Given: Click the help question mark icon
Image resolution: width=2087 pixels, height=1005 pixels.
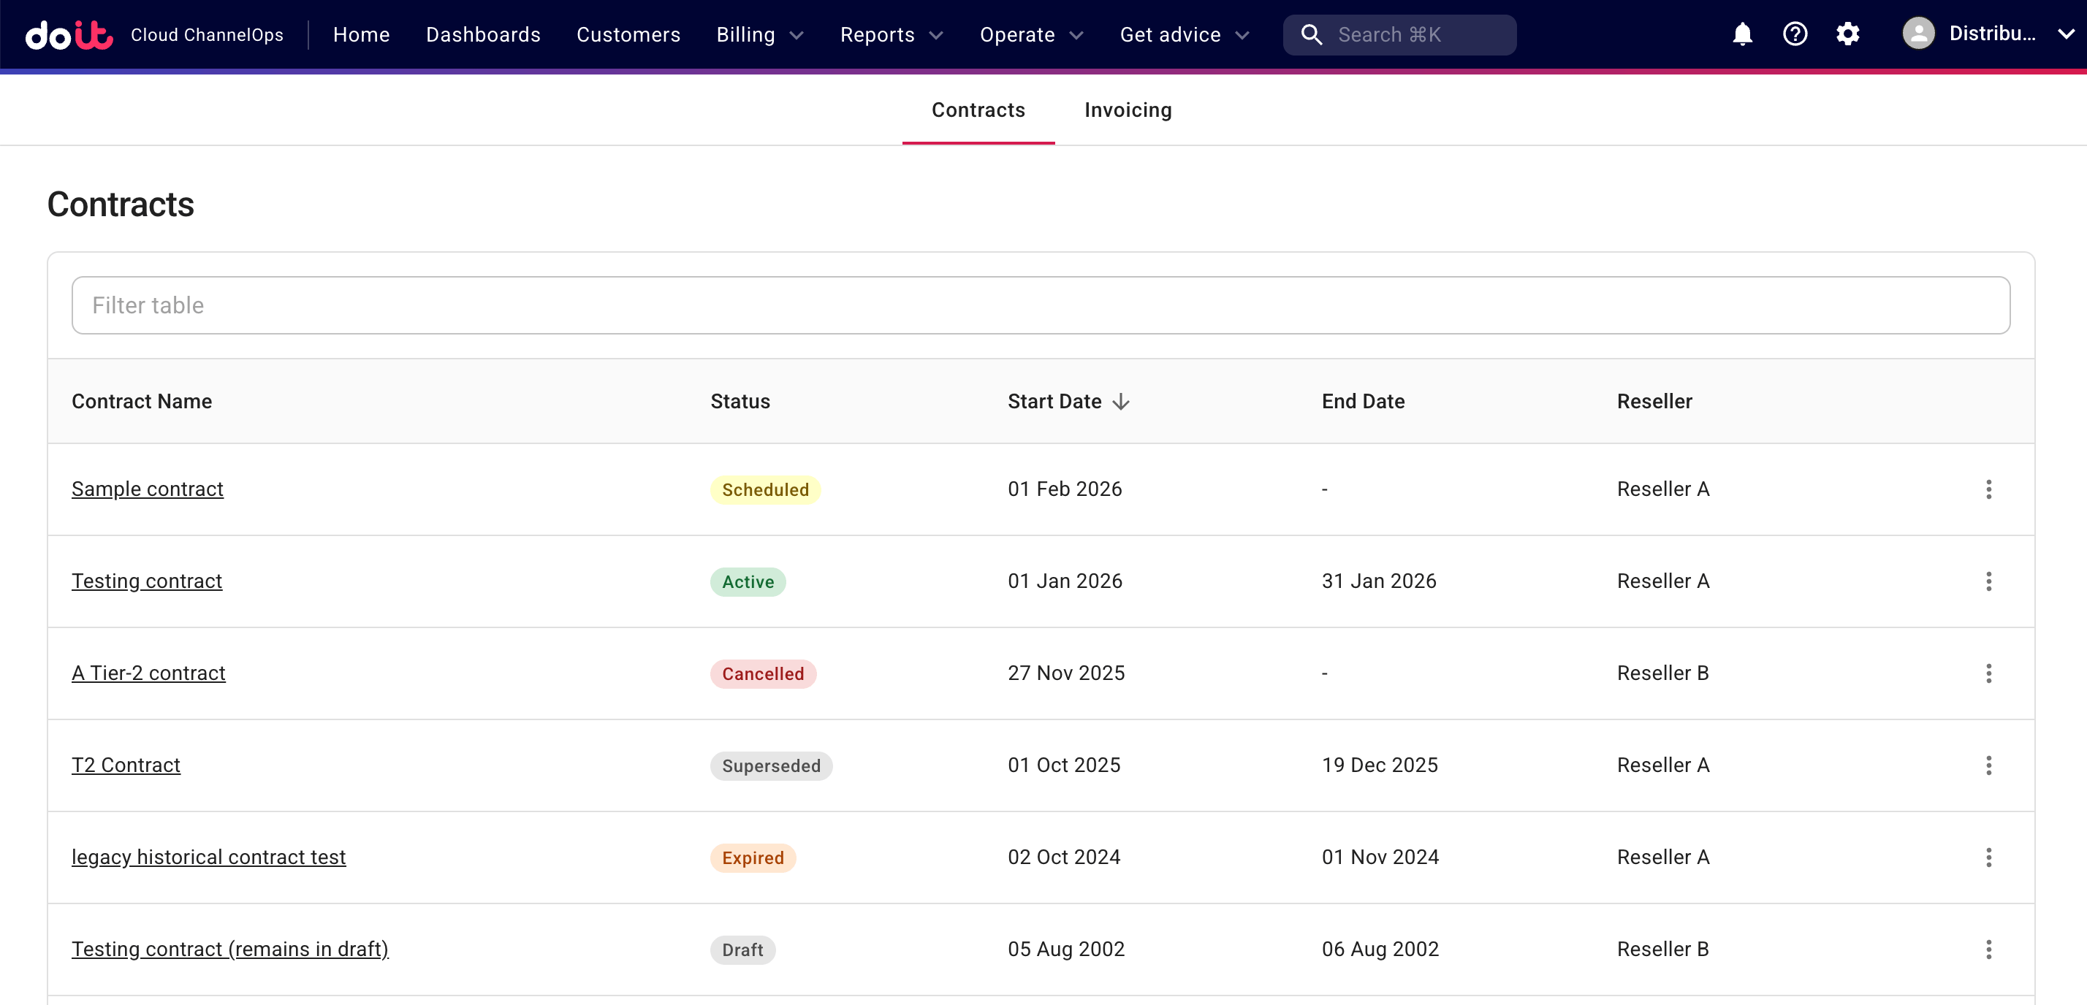Looking at the screenshot, I should click(x=1795, y=34).
